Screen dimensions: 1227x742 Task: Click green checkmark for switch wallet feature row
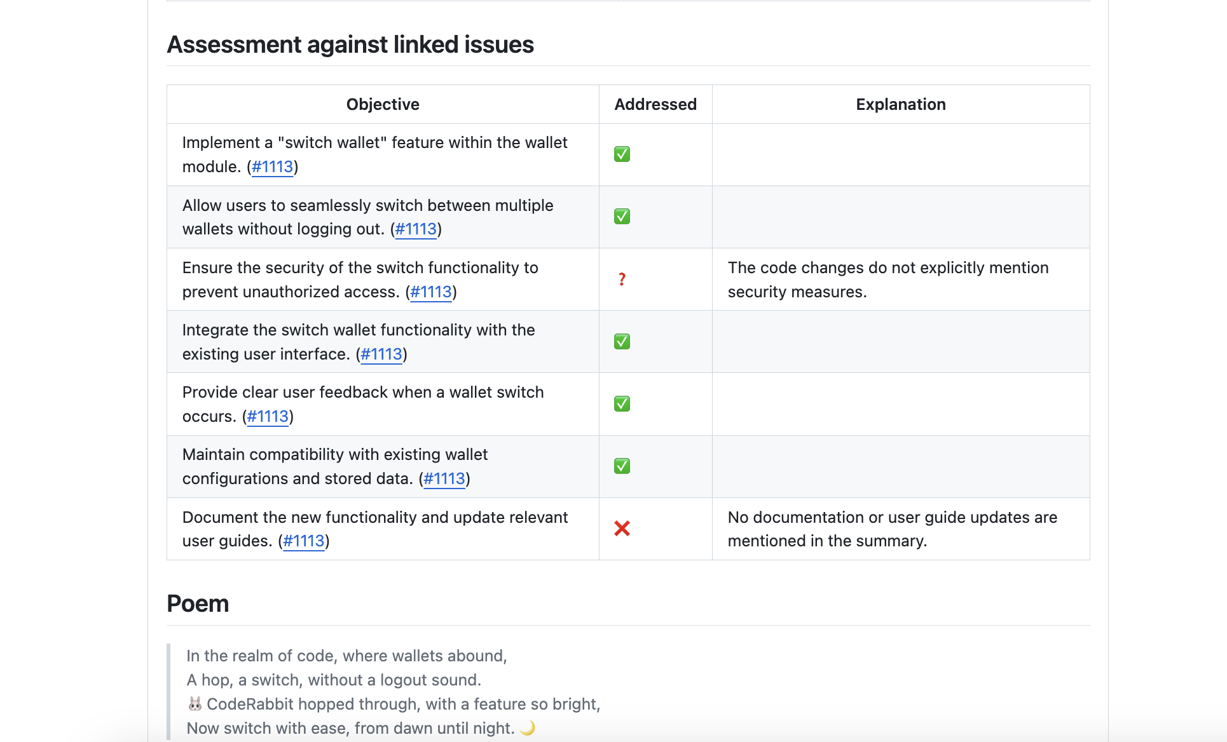coord(622,154)
